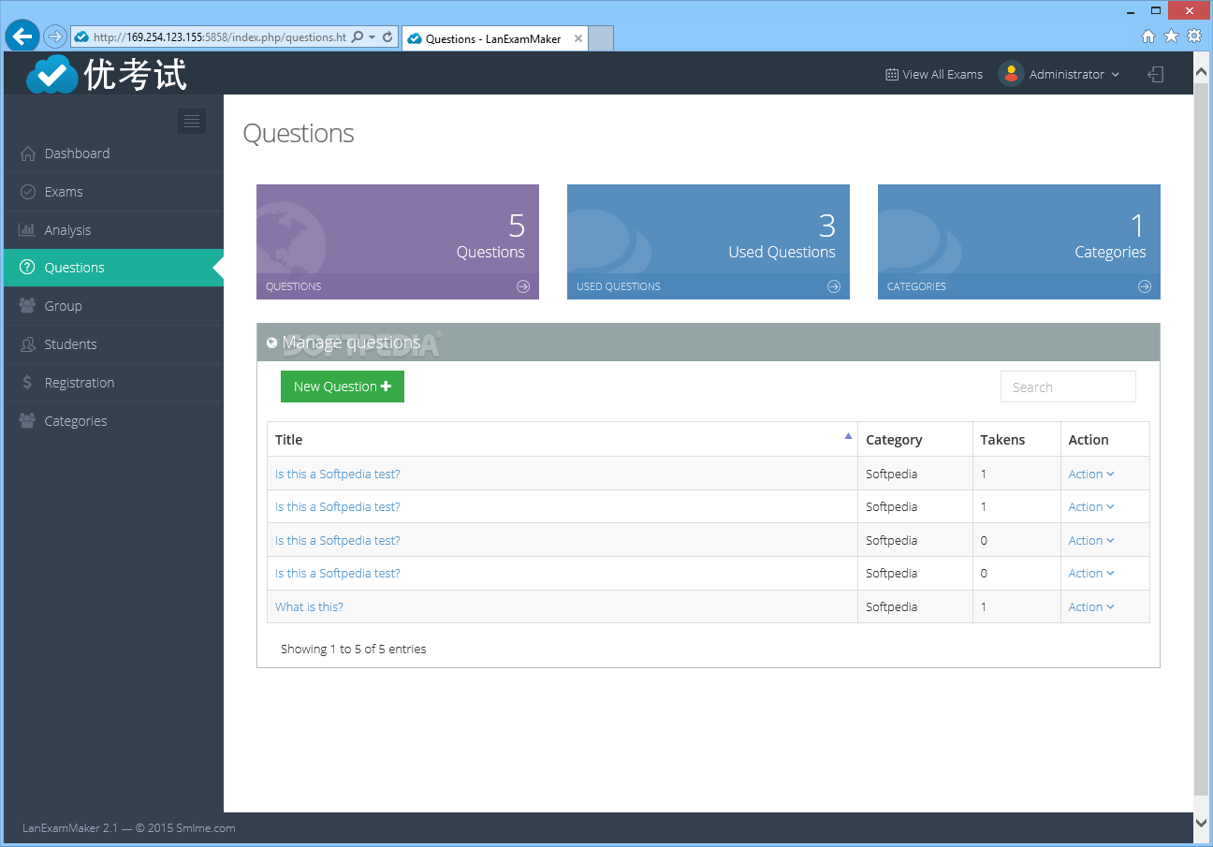Click the search magnifier in address bar

tap(358, 37)
